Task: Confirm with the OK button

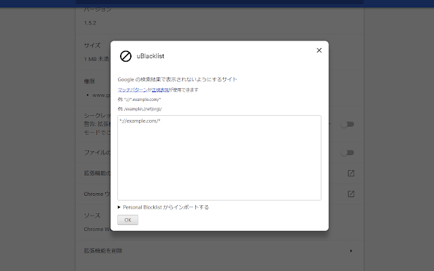Action: pos(127,220)
